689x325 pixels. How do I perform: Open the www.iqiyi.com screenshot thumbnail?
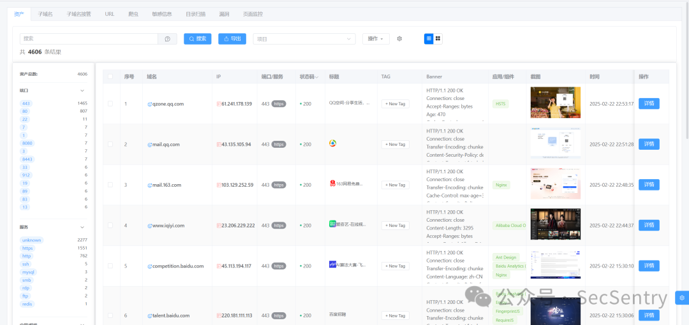point(556,224)
